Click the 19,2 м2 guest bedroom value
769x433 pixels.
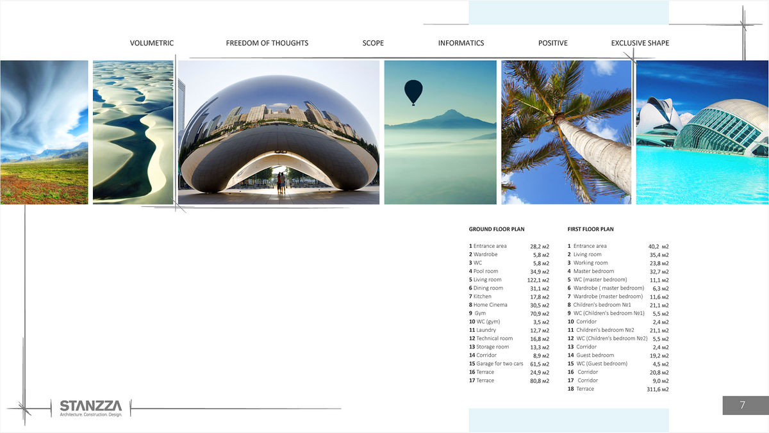[x=659, y=355]
